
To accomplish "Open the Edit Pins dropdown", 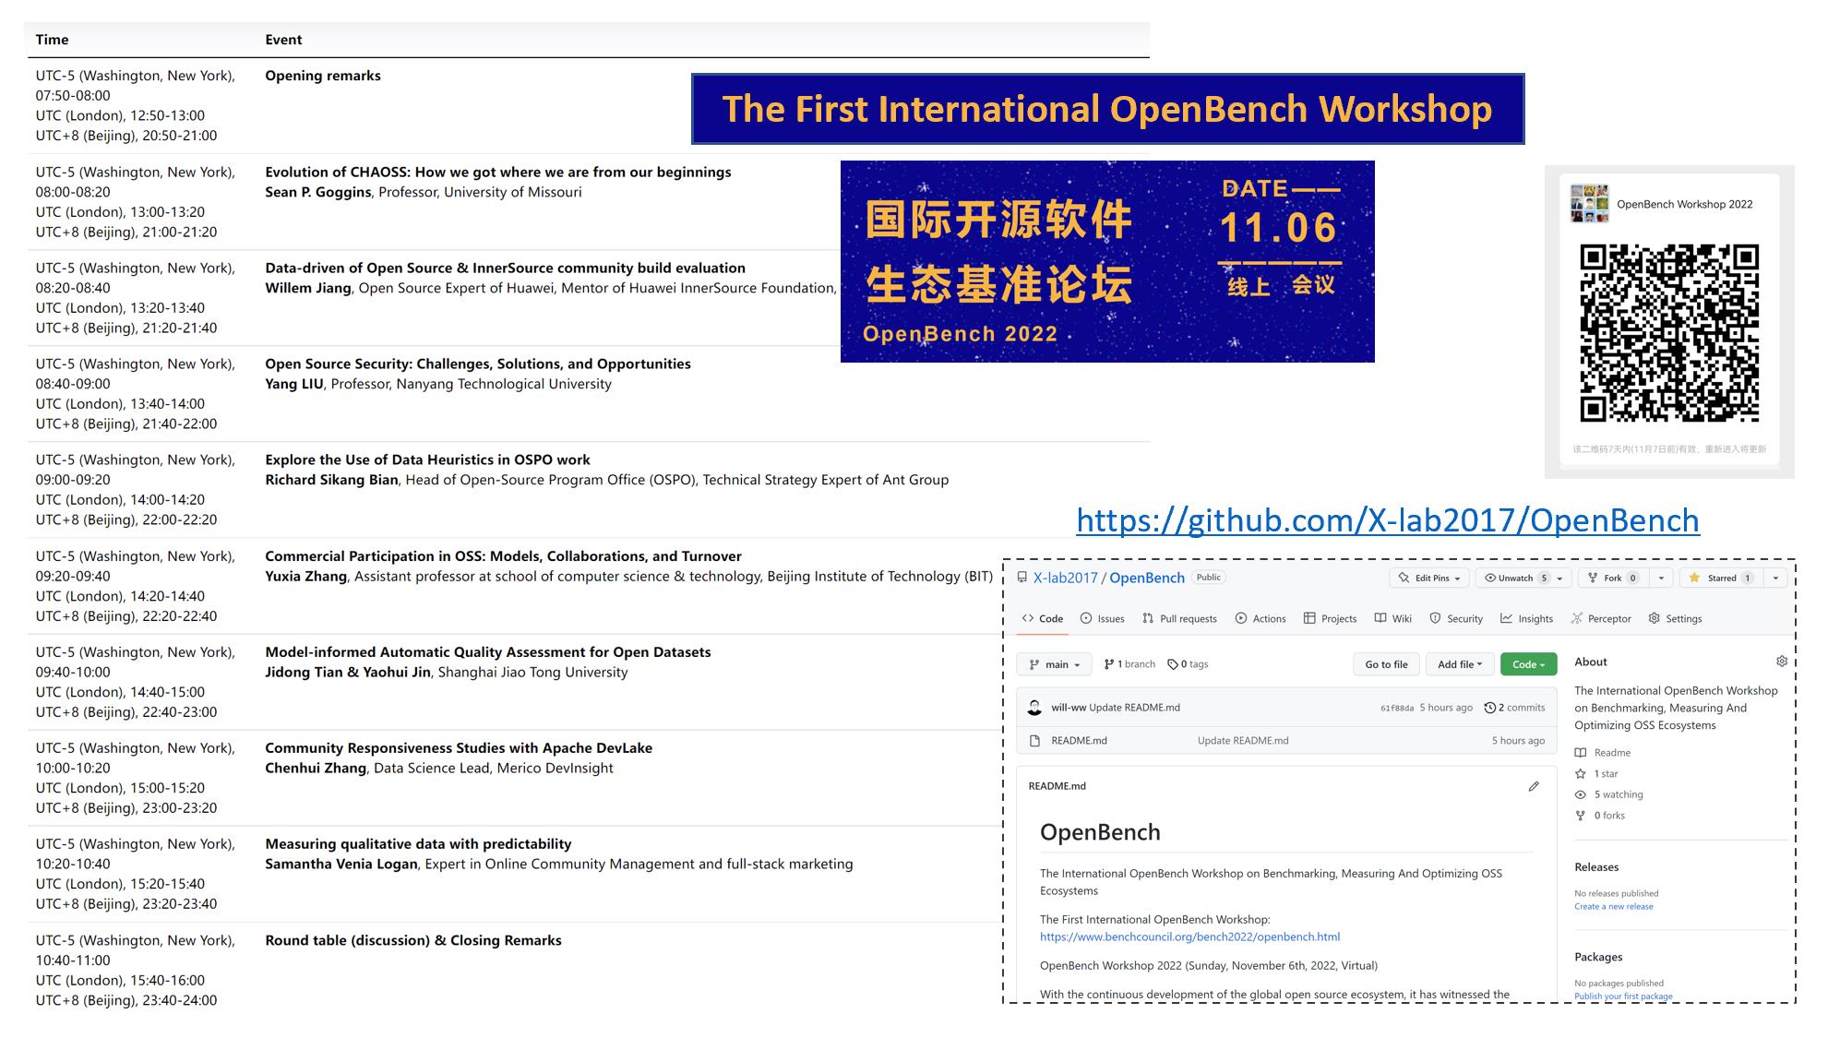I will (1429, 579).
